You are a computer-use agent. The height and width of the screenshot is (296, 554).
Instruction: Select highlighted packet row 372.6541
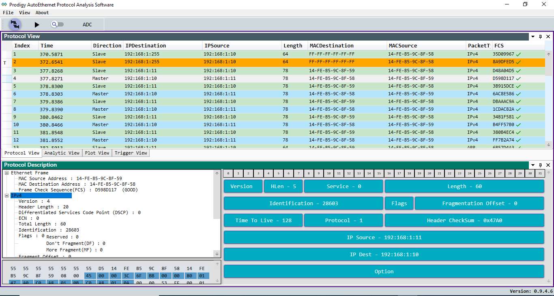click(x=279, y=62)
